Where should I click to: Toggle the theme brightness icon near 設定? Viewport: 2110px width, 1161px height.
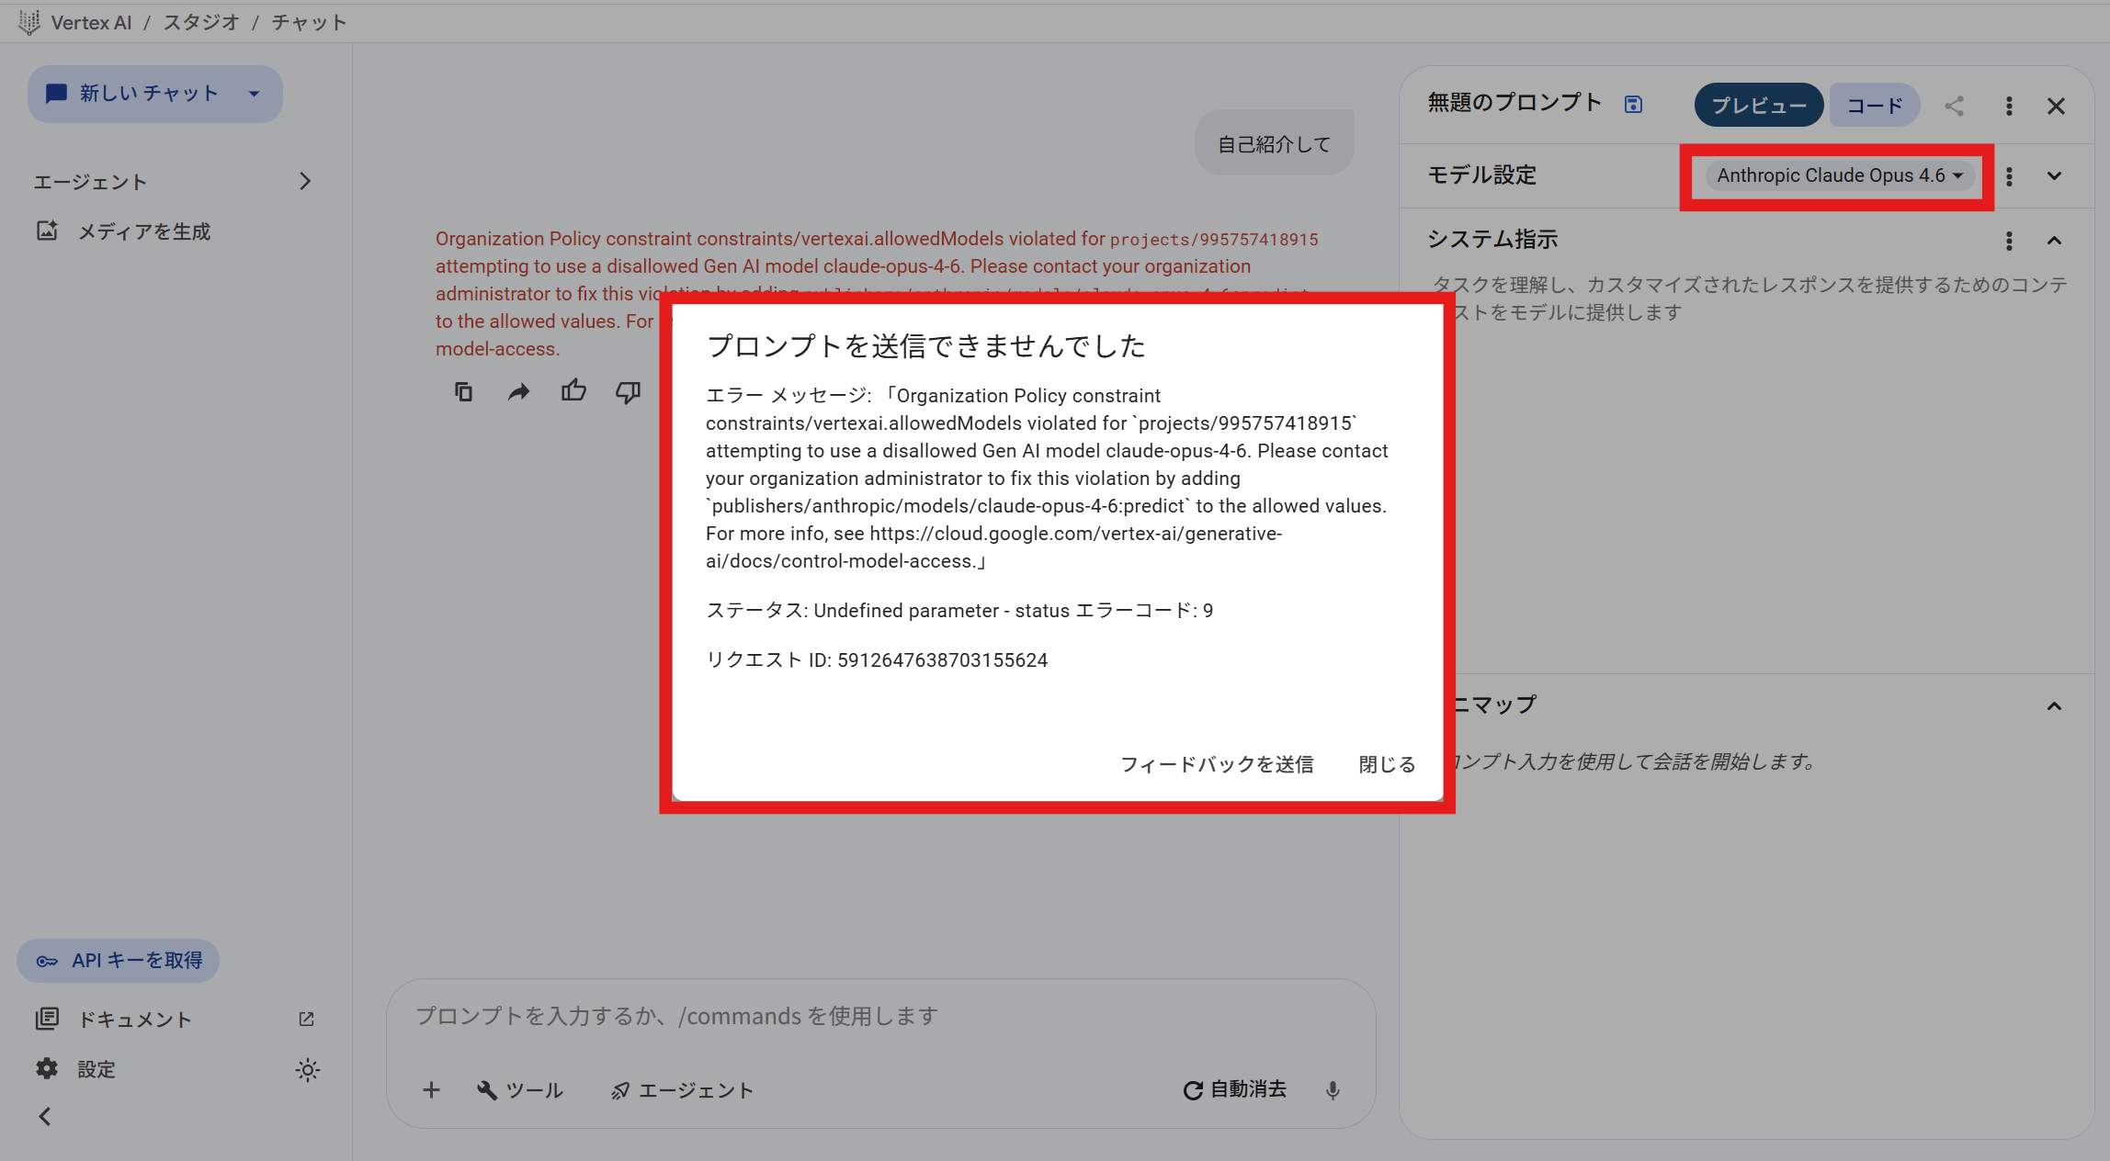pos(307,1069)
